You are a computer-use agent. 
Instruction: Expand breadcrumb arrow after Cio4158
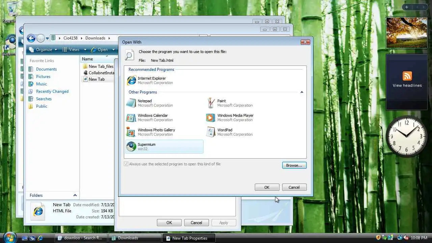(81, 38)
